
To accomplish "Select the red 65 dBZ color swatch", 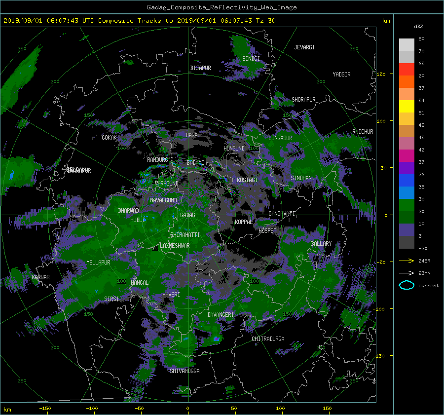I will pos(407,69).
